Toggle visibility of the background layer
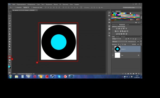The width and height of the screenshot is (160, 98). pos(113,55)
